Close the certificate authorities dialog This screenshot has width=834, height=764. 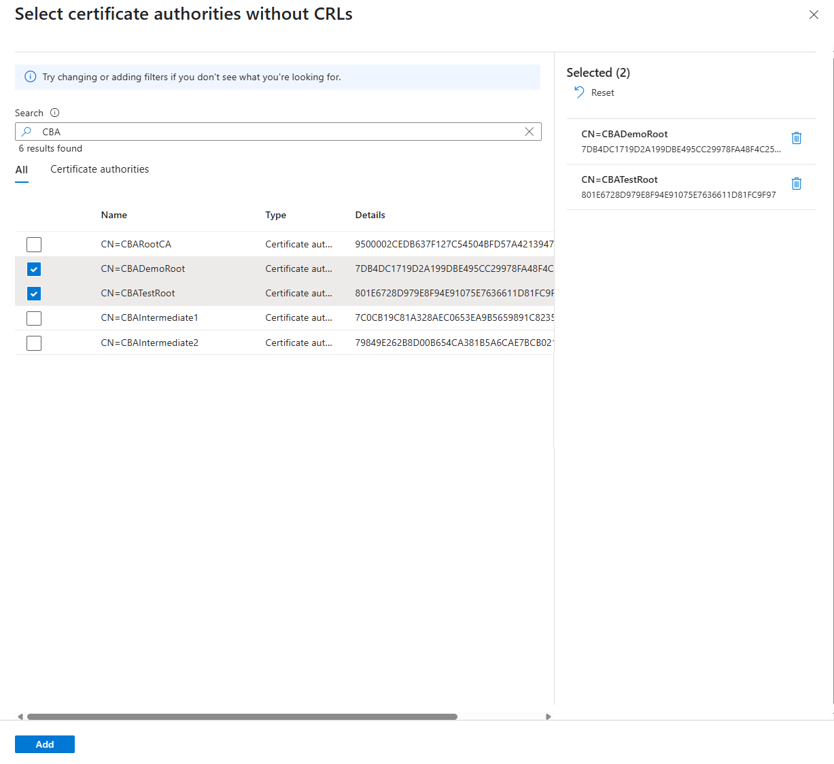[x=814, y=14]
